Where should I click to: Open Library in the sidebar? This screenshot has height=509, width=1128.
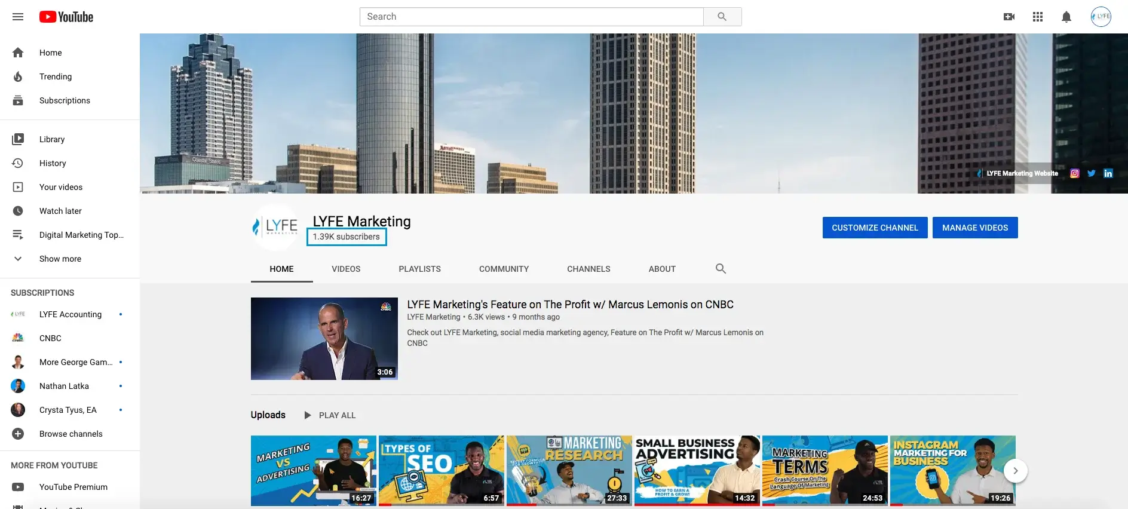point(70,139)
